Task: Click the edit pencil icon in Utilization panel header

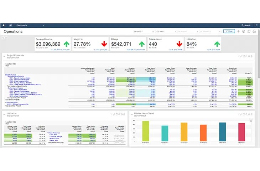Action: [114, 114]
